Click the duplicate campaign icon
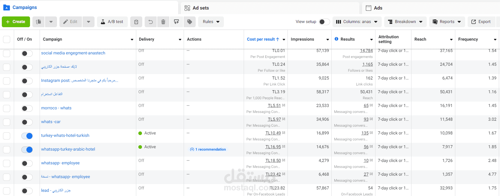The height and width of the screenshot is (196, 500). point(38,22)
